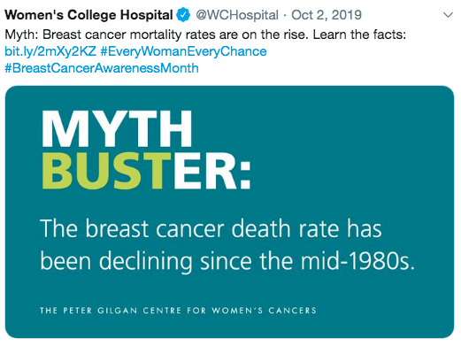Click the 'Learn the facts:' text

coord(359,35)
